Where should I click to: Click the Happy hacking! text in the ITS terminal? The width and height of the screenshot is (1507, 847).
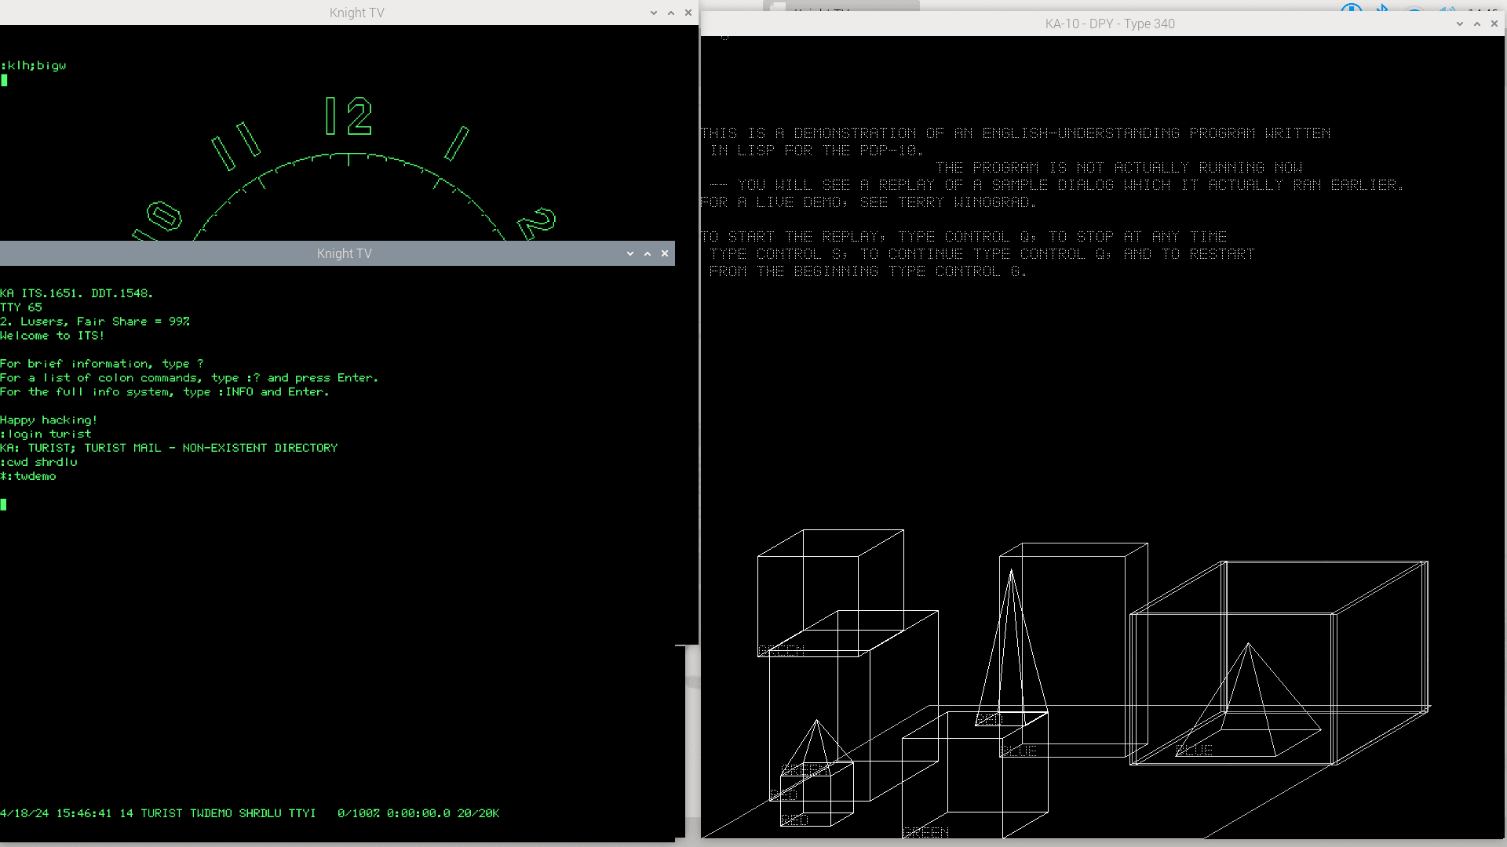[x=48, y=420]
